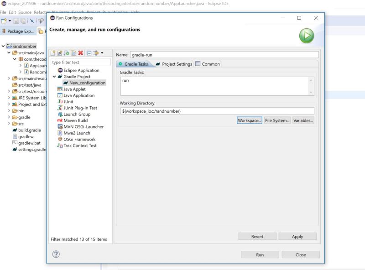Collapse the randnumber project tree
This screenshot has width=365, height=270.
(x=3, y=46)
